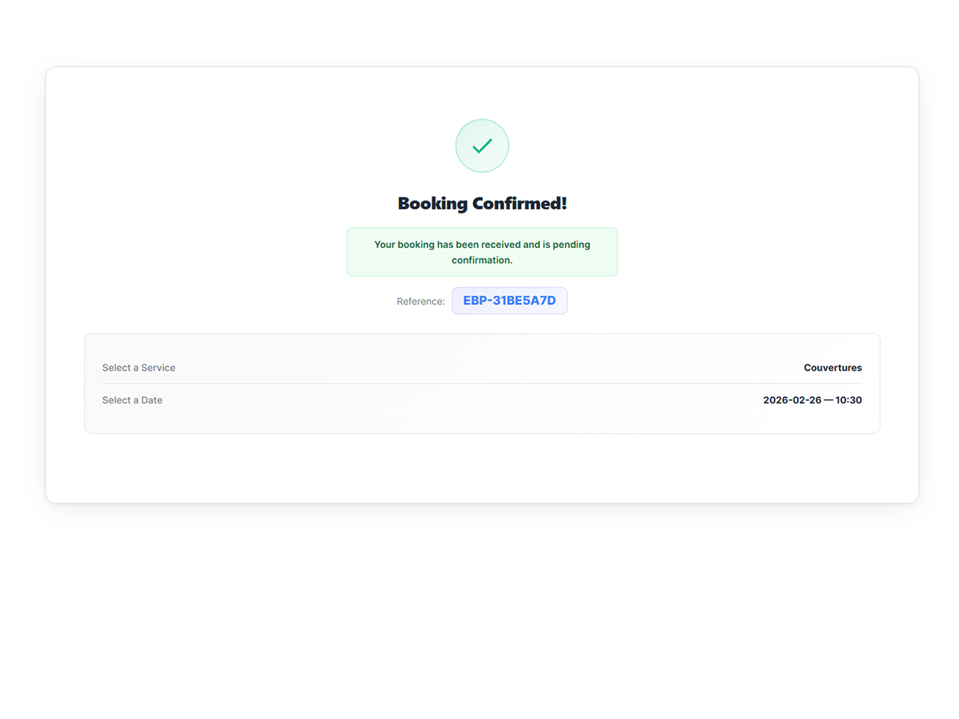The image size is (959, 719).
Task: Click the "EBP" prefix of the reference code
Action: (476, 301)
